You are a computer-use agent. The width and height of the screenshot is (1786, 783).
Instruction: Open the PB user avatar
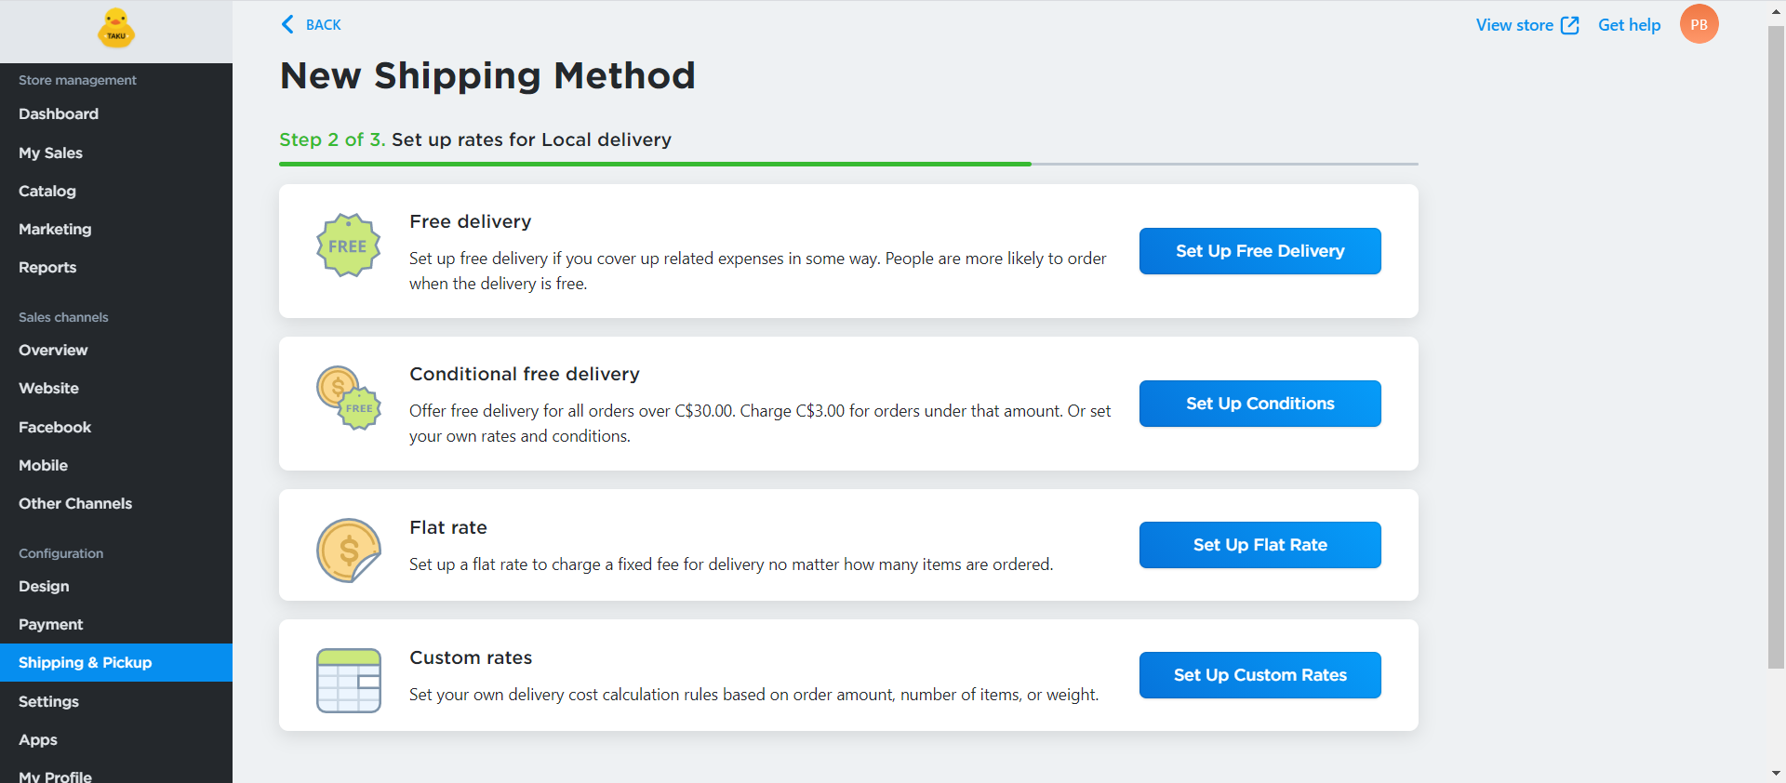1699,24
